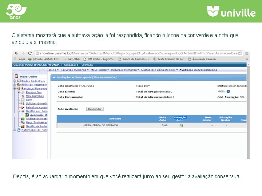
Task: Collapse the Avaliação de Desempenho panel with minus icon
Action: tap(54, 77)
